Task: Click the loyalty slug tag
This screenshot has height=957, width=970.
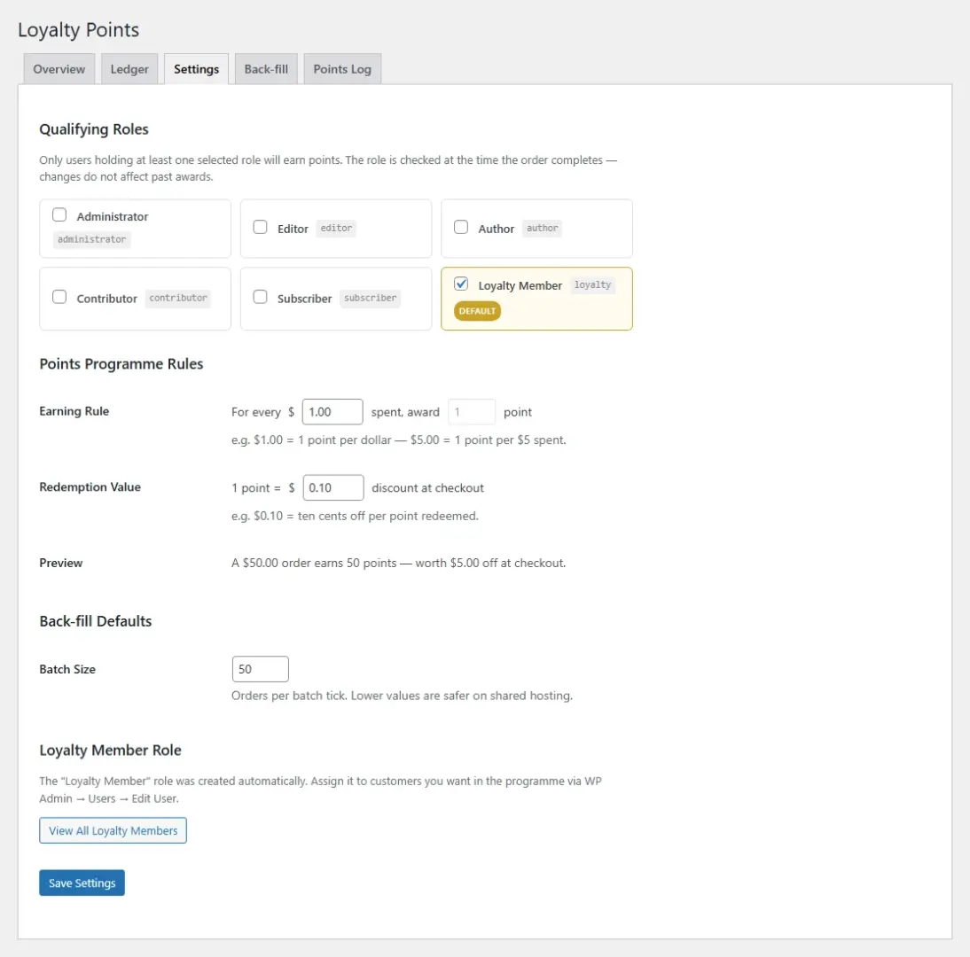Action: tap(592, 284)
